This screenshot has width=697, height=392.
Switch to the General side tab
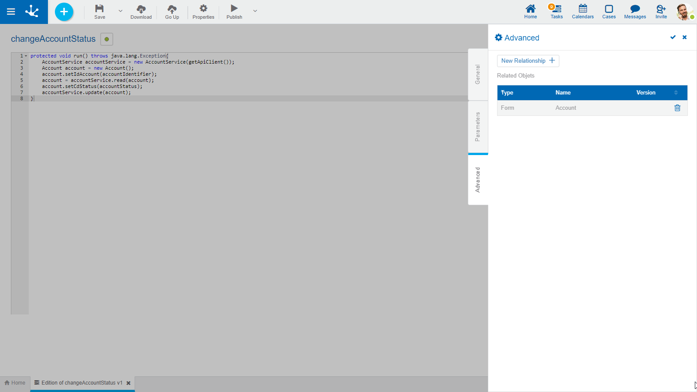coord(478,74)
